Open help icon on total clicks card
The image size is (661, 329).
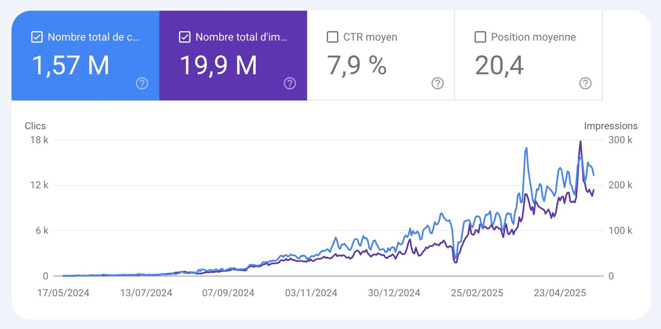click(142, 83)
